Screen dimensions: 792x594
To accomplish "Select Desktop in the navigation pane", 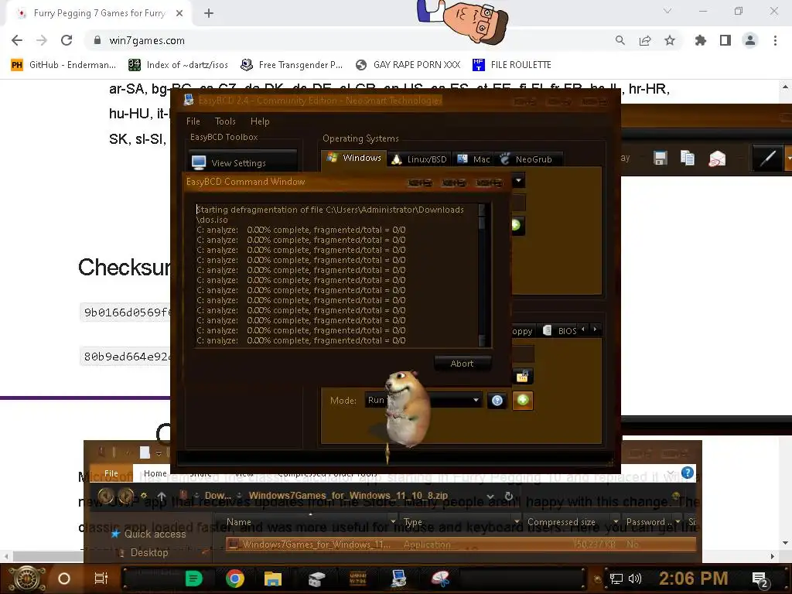I will [x=143, y=552].
